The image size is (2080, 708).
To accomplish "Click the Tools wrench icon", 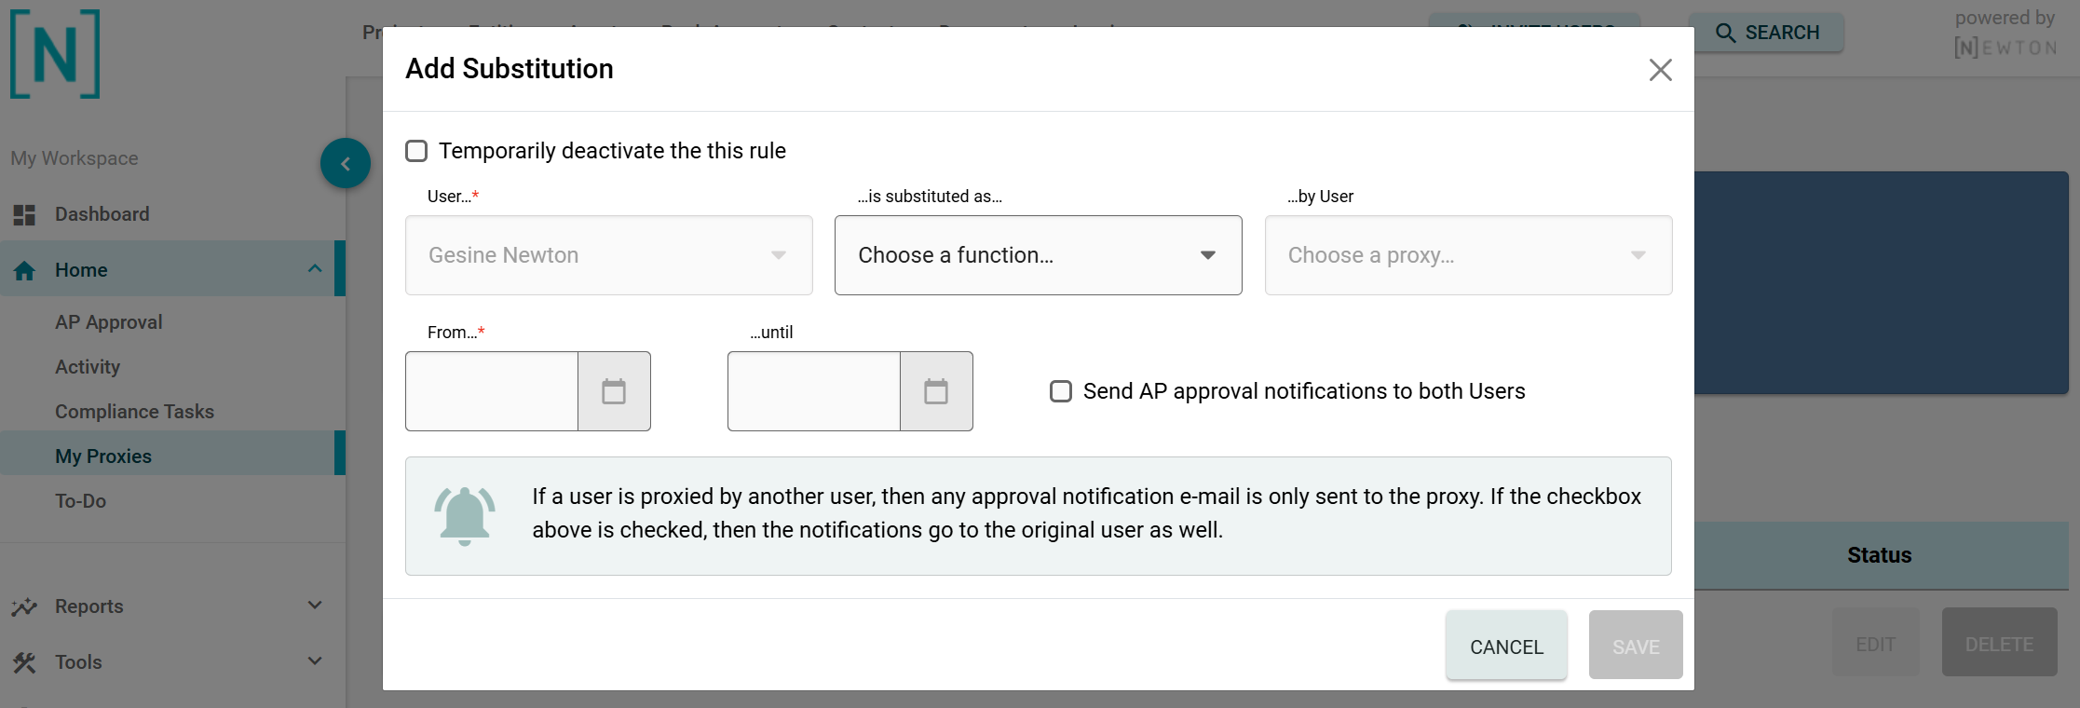I will (x=24, y=662).
